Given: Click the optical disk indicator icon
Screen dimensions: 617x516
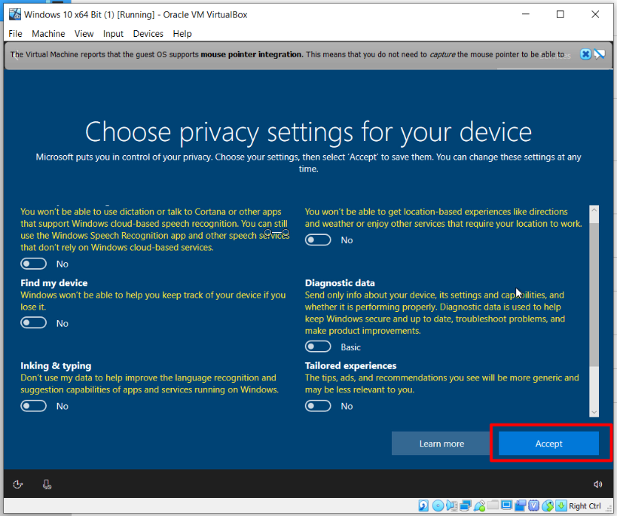Looking at the screenshot, I should tap(438, 505).
